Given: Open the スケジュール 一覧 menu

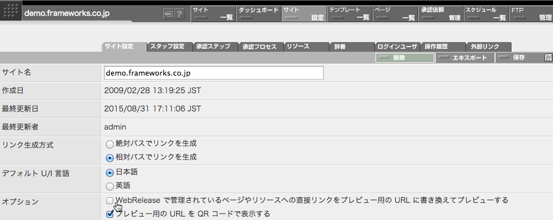Looking at the screenshot, I should [x=486, y=14].
